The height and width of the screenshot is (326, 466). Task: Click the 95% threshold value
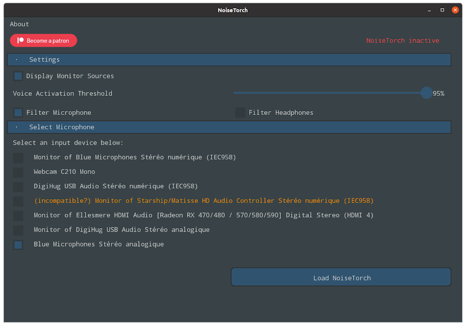(438, 94)
